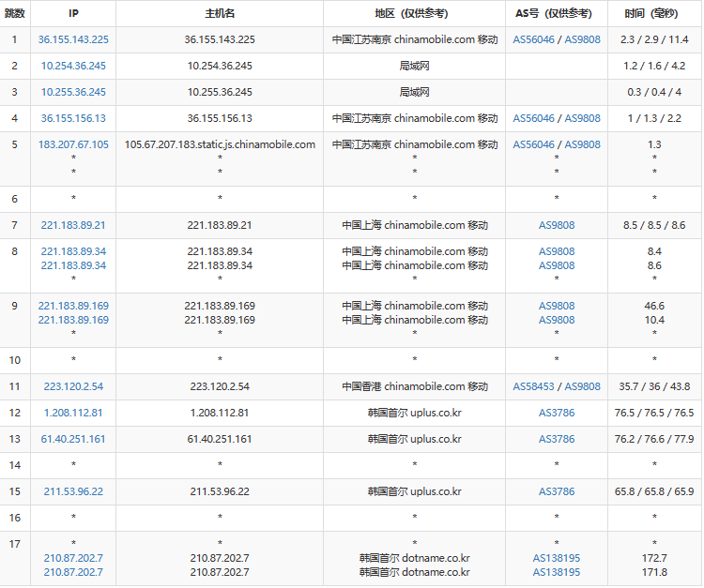
Task: Select the time value 2.3 / 2.9 / 11.4
Action: click(654, 39)
